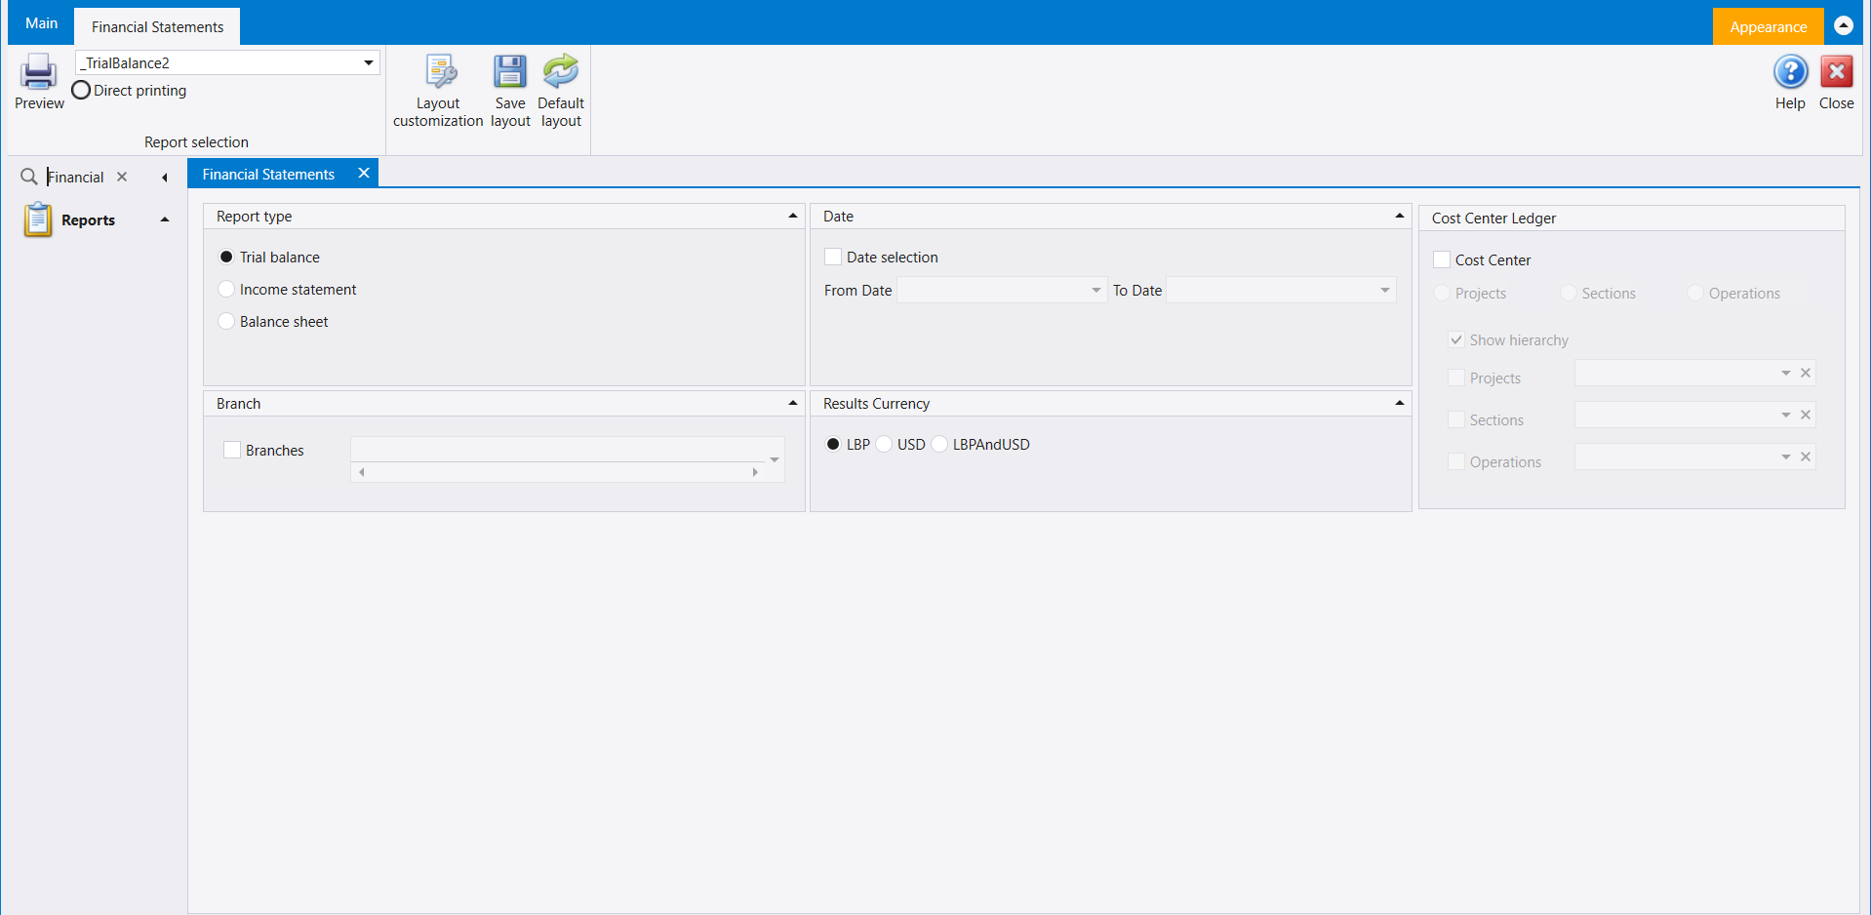The image size is (1871, 915).
Task: Click the Save layout floppy icon
Action: click(510, 72)
